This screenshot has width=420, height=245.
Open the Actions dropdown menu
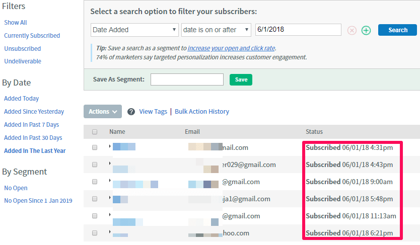[103, 112]
